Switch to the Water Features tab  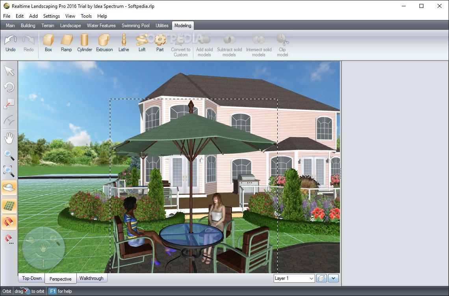coord(101,26)
